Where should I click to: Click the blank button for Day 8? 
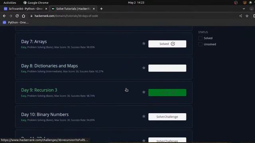[167, 68]
